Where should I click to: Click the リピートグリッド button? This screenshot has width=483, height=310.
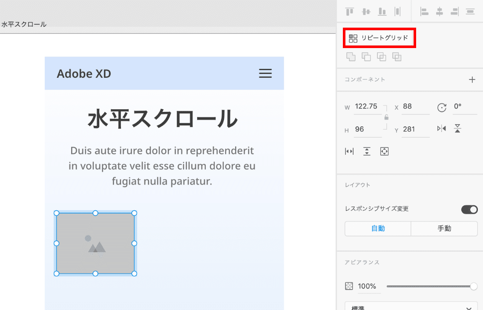[379, 38]
